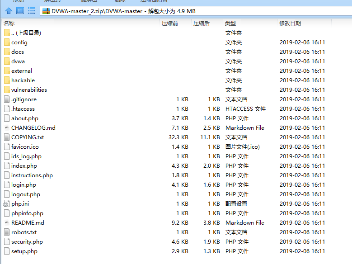Click the 1.6 KB compressed size of login.php
Image resolution: width=352 pixels, height=264 pixels.
point(211,185)
